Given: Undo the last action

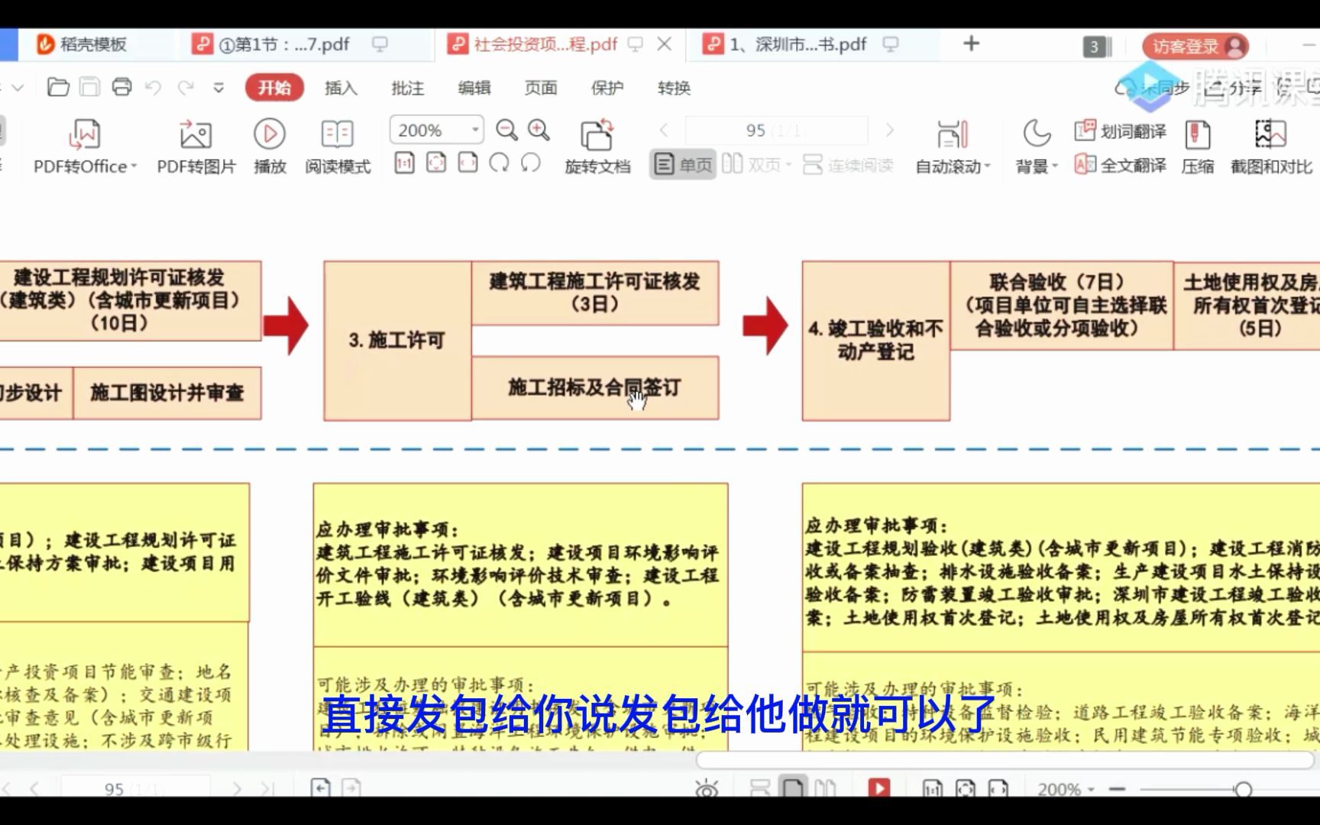Looking at the screenshot, I should (154, 88).
